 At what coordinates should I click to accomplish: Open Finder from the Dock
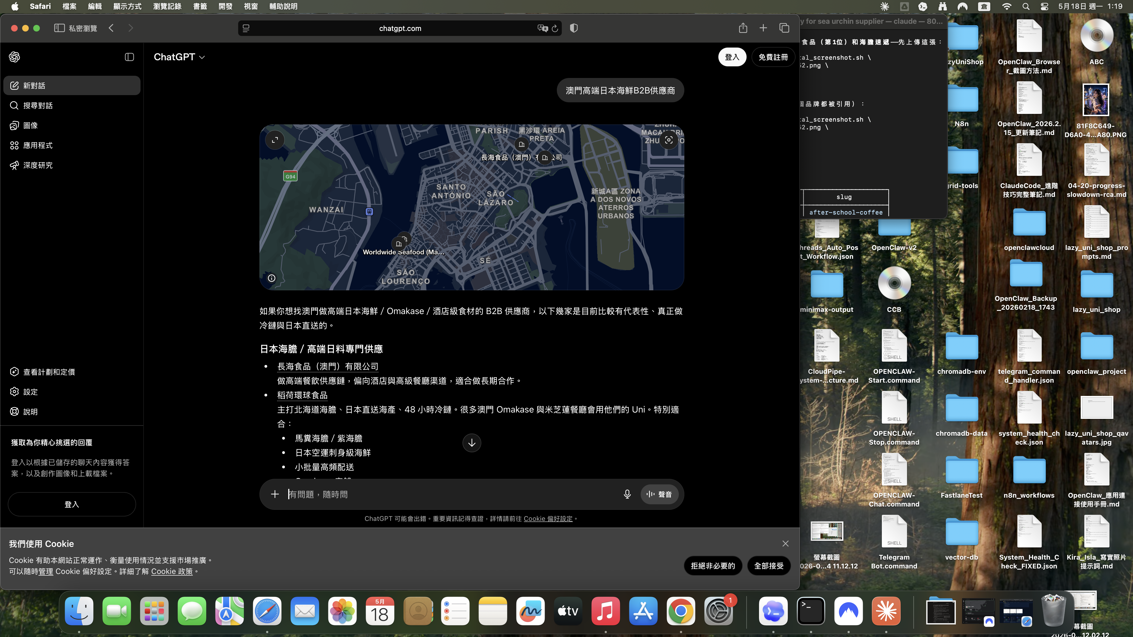(79, 611)
